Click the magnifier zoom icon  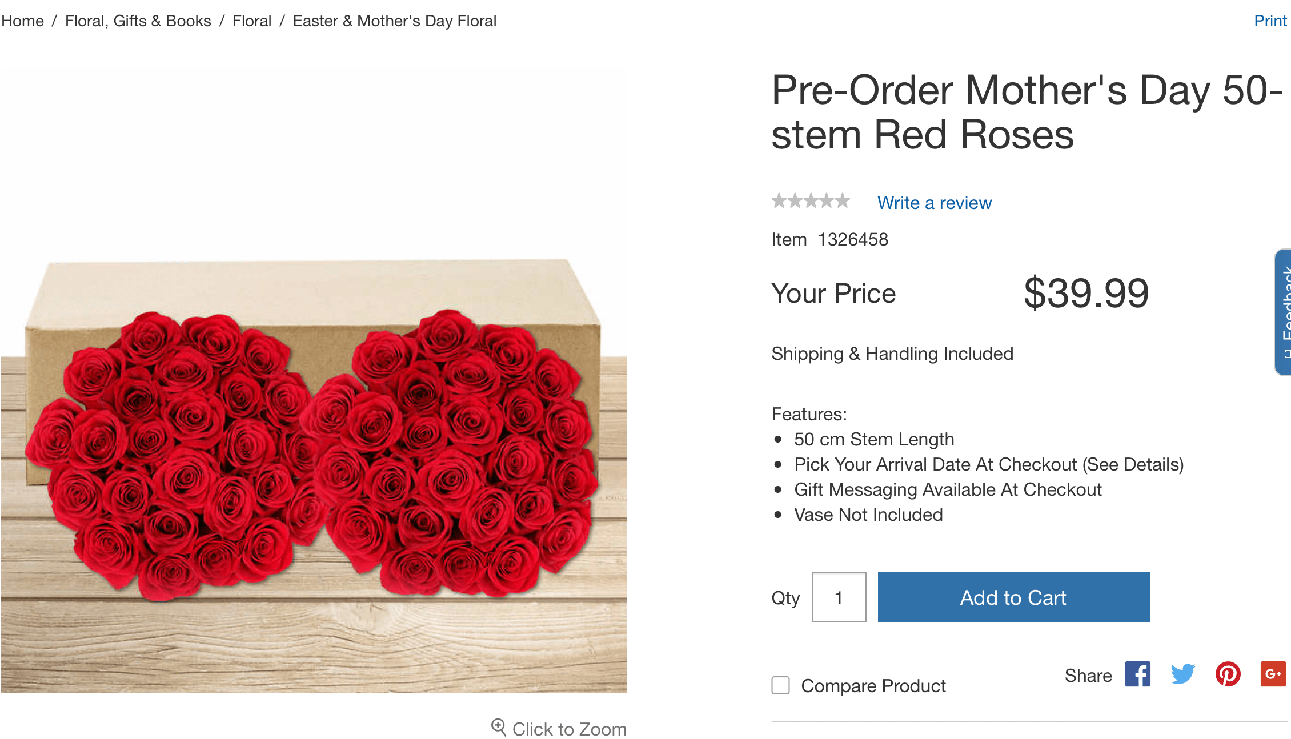499,728
